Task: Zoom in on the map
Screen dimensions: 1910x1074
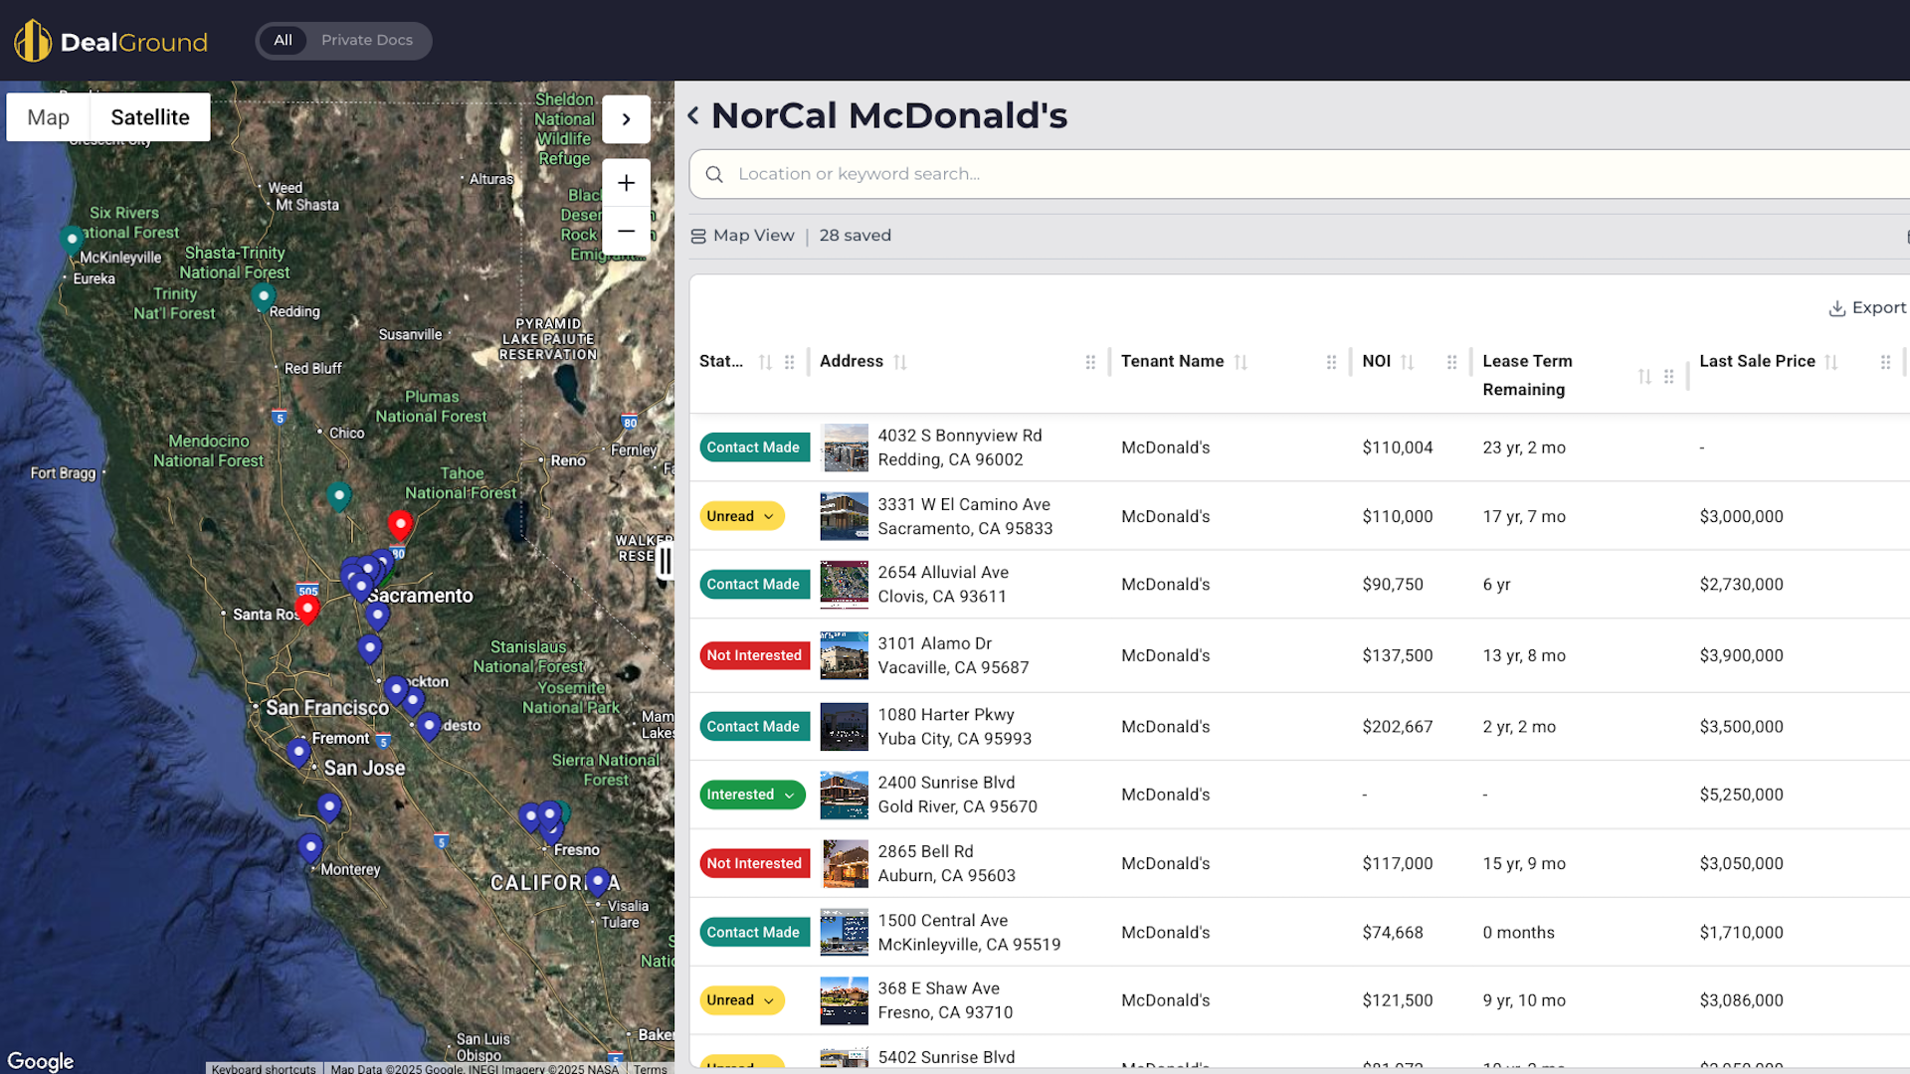Action: tap(626, 183)
